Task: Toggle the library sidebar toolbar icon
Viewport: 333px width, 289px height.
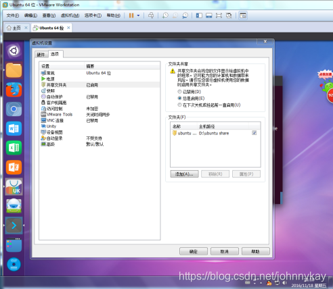Action: [199, 16]
